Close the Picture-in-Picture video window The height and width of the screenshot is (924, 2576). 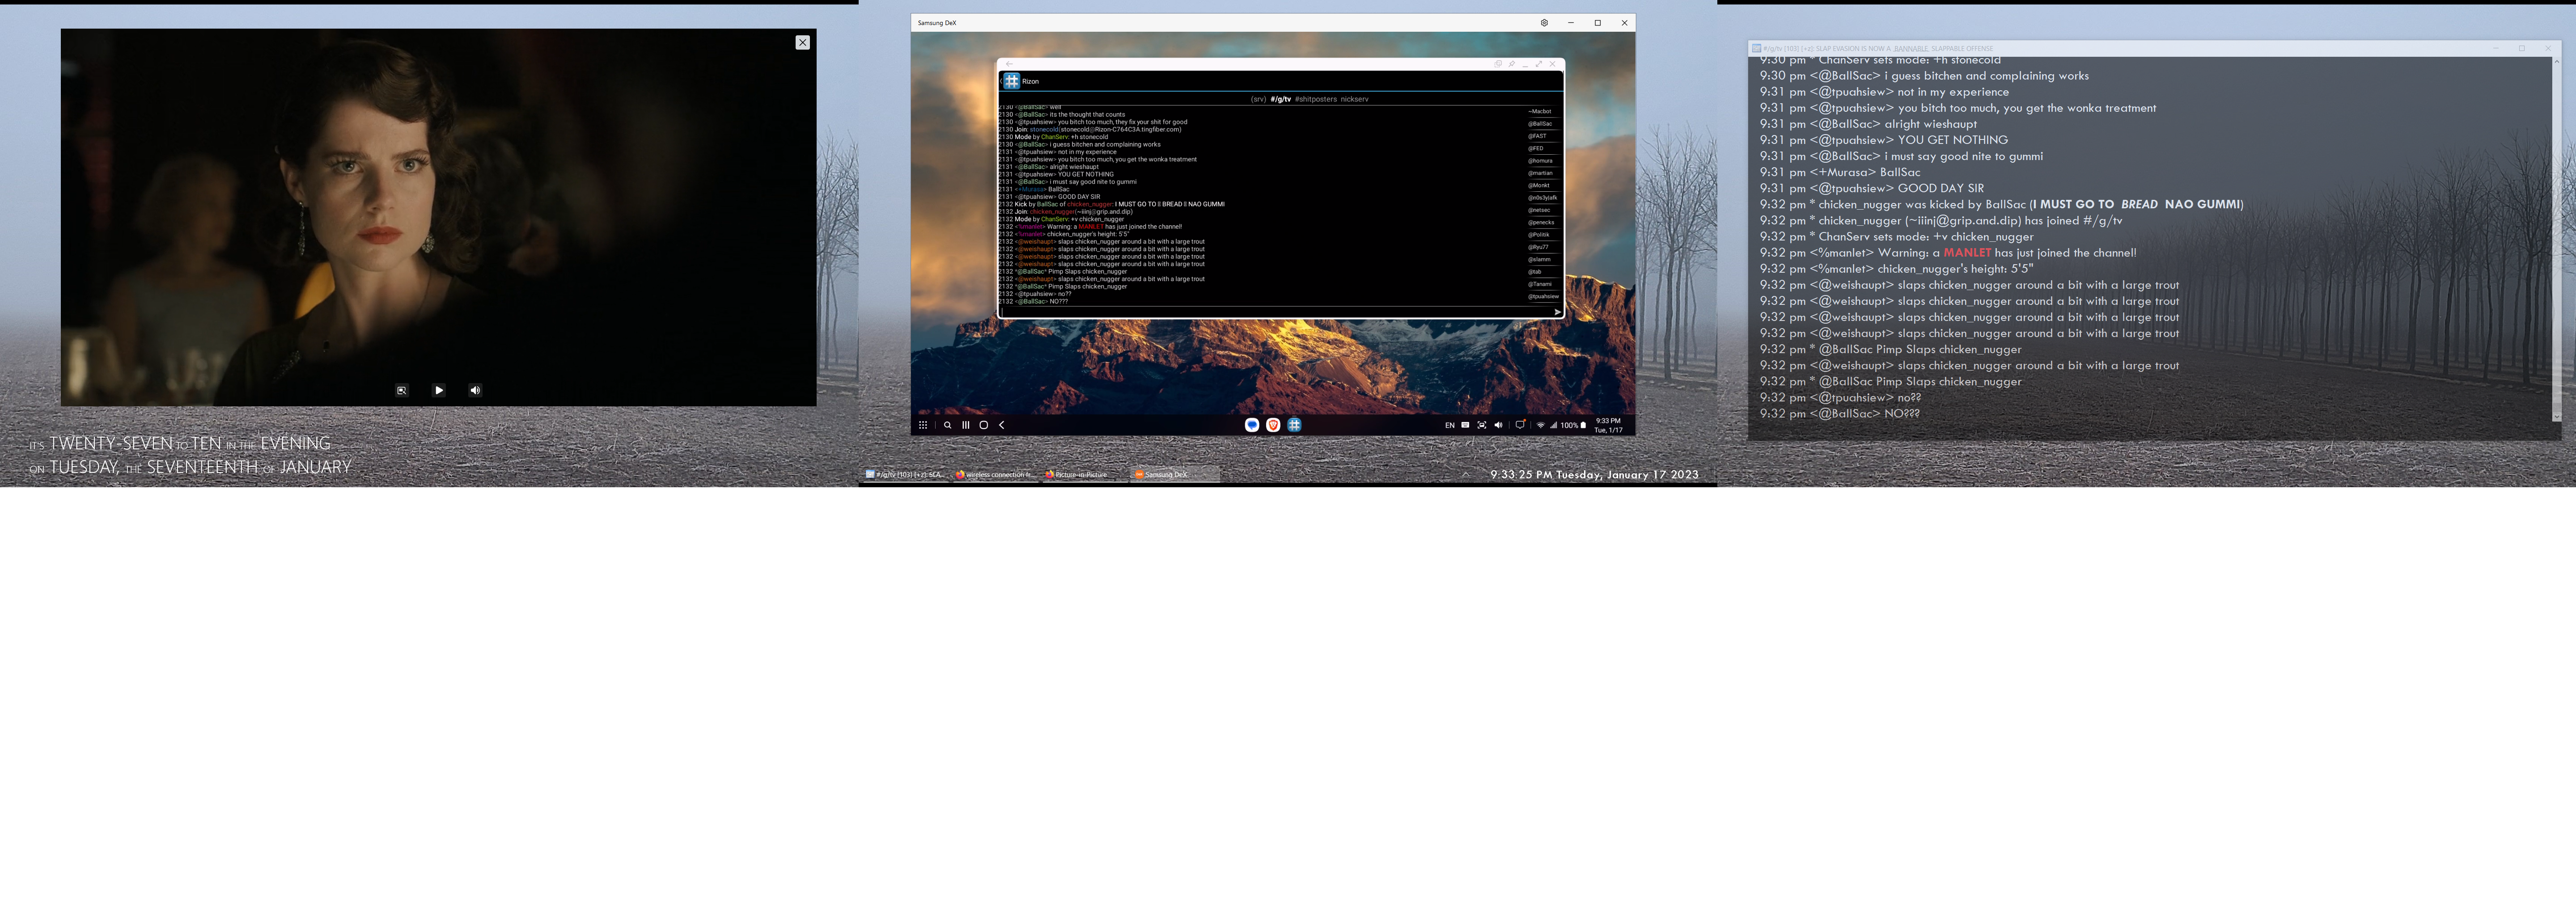coord(802,42)
